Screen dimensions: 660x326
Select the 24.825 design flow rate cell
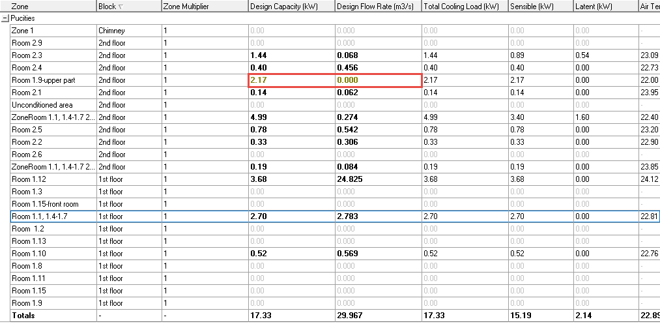coord(349,179)
